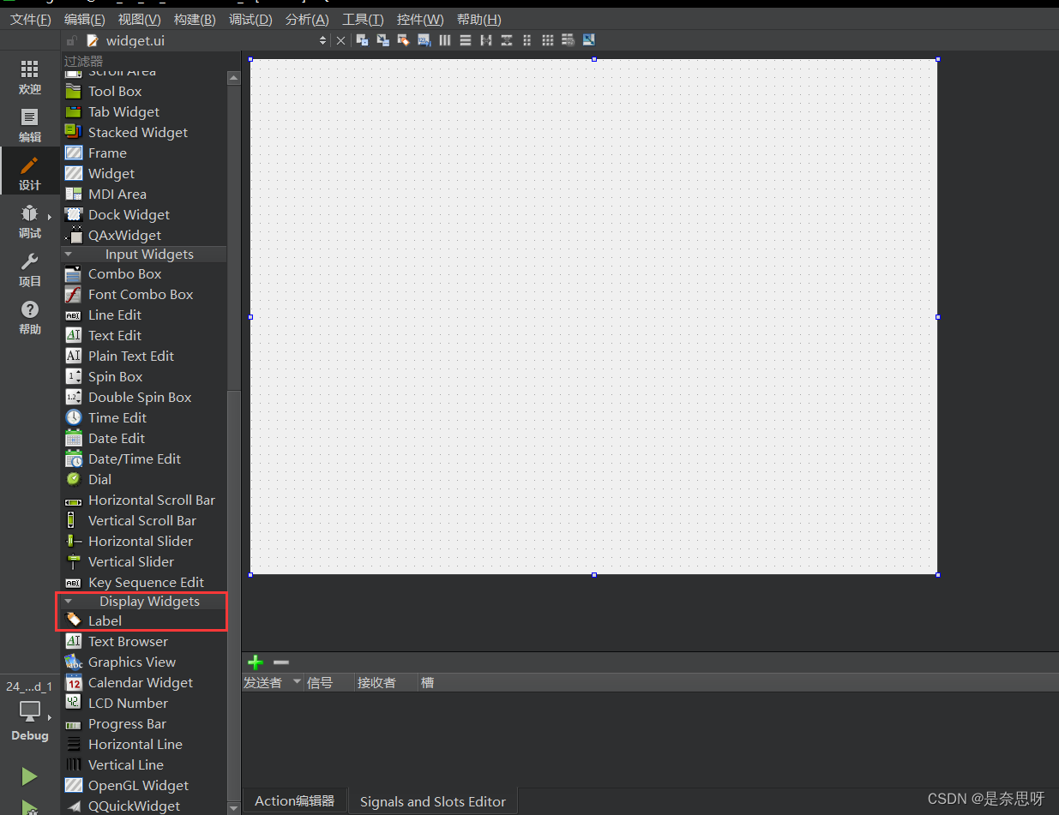Click the widget box vertical scrollbar thumb
Screen dimensions: 1059x815
pyautogui.click(x=233, y=595)
